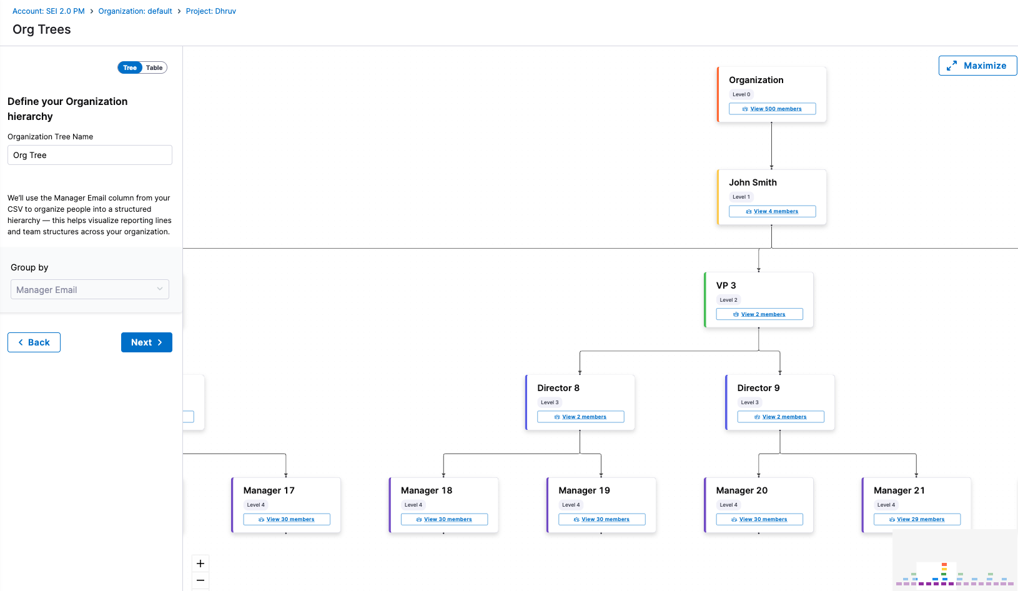The width and height of the screenshot is (1018, 591).
Task: Switch view toggle to Table
Action: click(154, 67)
